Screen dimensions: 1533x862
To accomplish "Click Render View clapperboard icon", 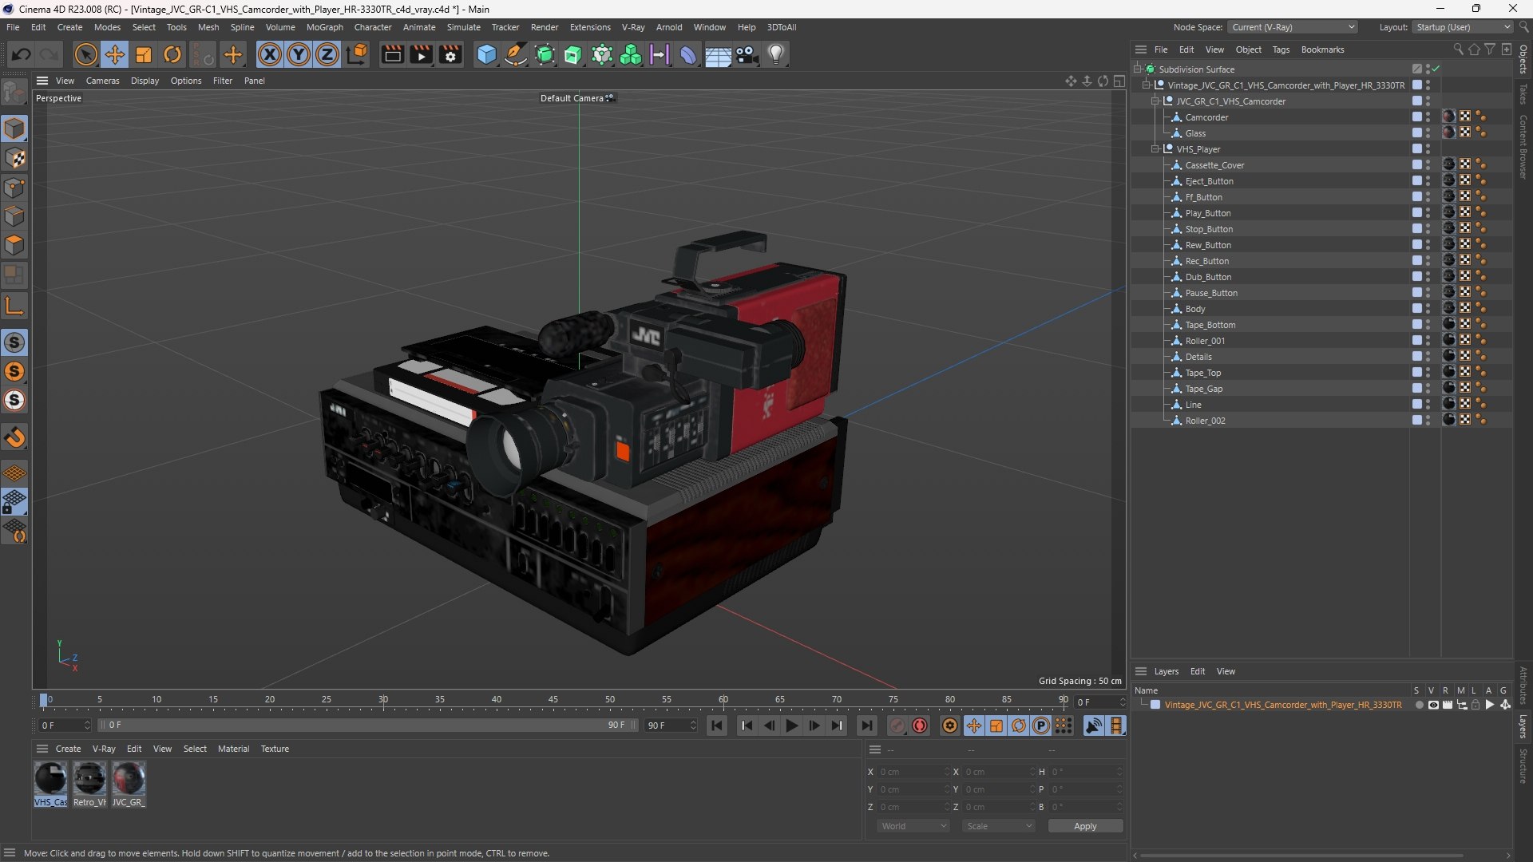I will (x=392, y=54).
